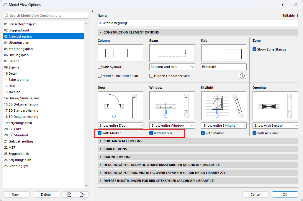This screenshot has width=303, height=201.
Task: Expand the Curtain Wall Options section
Action: pyautogui.click(x=123, y=141)
